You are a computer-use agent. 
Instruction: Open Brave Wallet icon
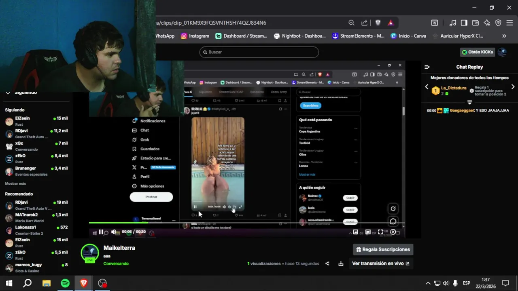[x=476, y=23]
